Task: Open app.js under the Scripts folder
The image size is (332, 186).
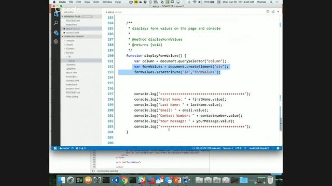Action: (x=81, y=60)
